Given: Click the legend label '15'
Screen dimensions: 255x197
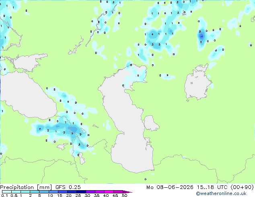Looking at the screenshot, I should tap(60, 195).
